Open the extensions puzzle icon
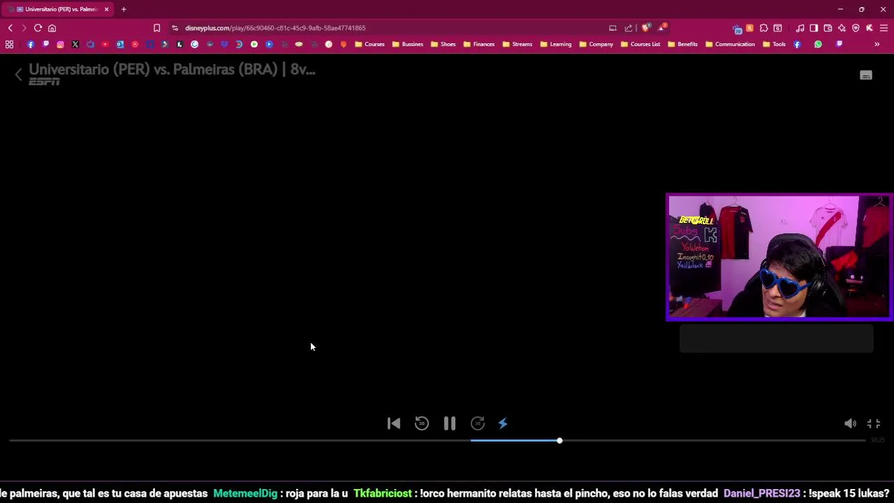The height and width of the screenshot is (503, 894). 763,28
